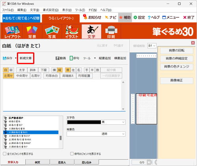The width and height of the screenshot is (197, 166).
Task: Open the 背景 tool with colored shapes icon
Action: 32,31
